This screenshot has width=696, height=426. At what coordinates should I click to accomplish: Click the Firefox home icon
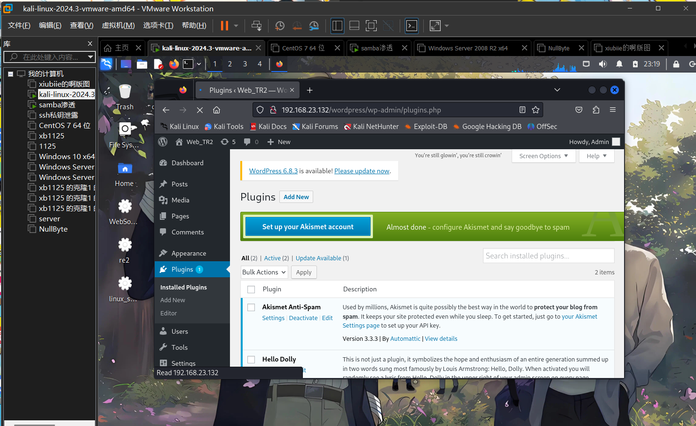(216, 110)
